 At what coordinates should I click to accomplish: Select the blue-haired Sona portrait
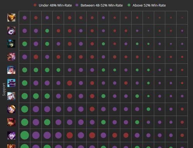click(x=11, y=70)
